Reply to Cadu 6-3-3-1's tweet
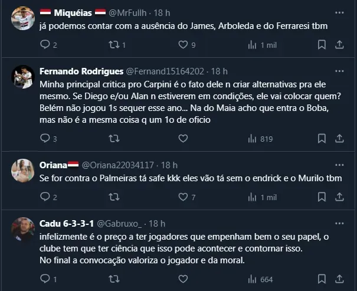 [x=45, y=279]
